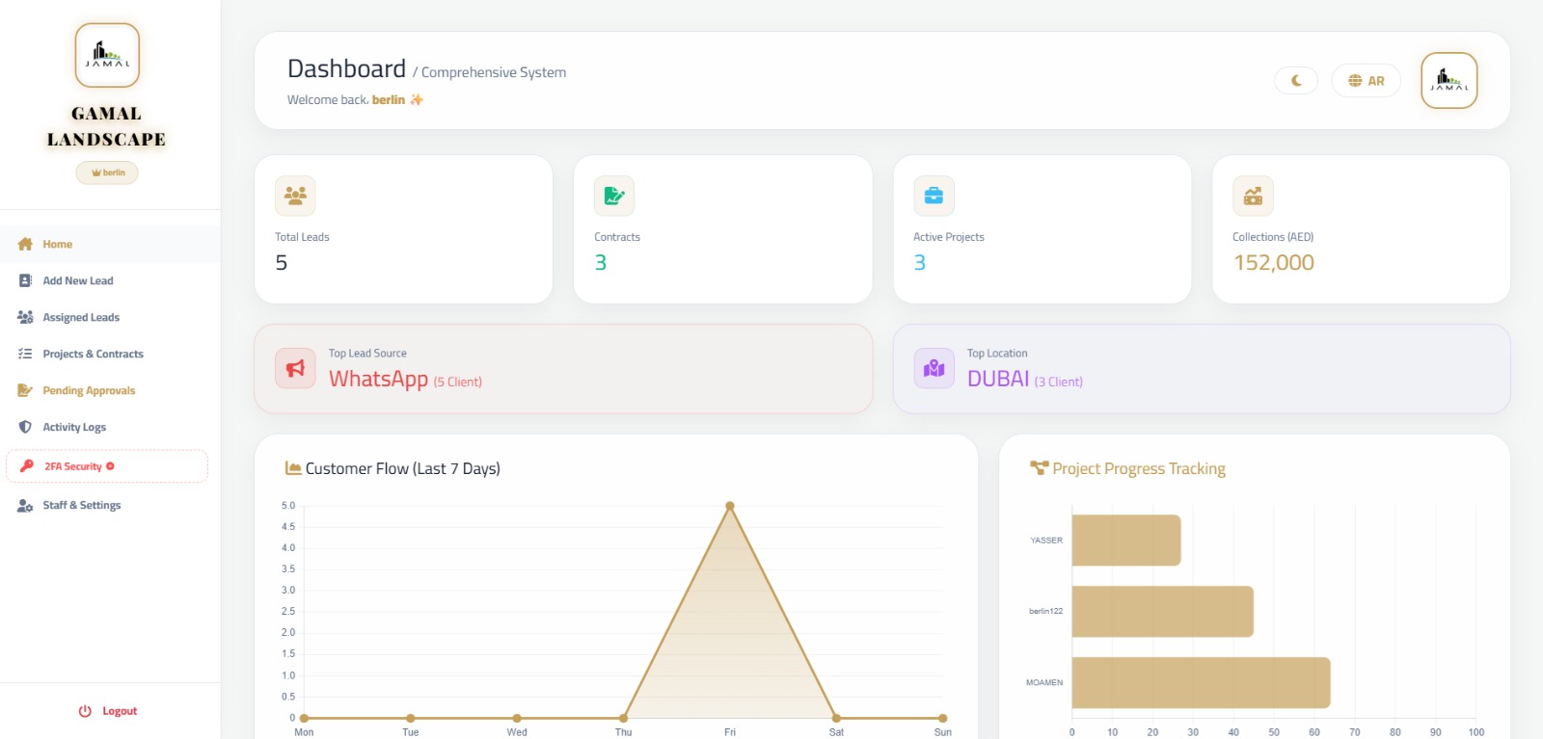Click the Collections money chart icon
The height and width of the screenshot is (739, 1543).
pyautogui.click(x=1253, y=196)
